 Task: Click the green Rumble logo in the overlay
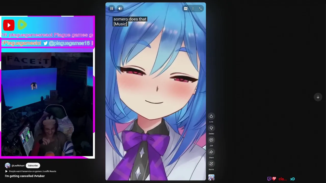click(22, 25)
